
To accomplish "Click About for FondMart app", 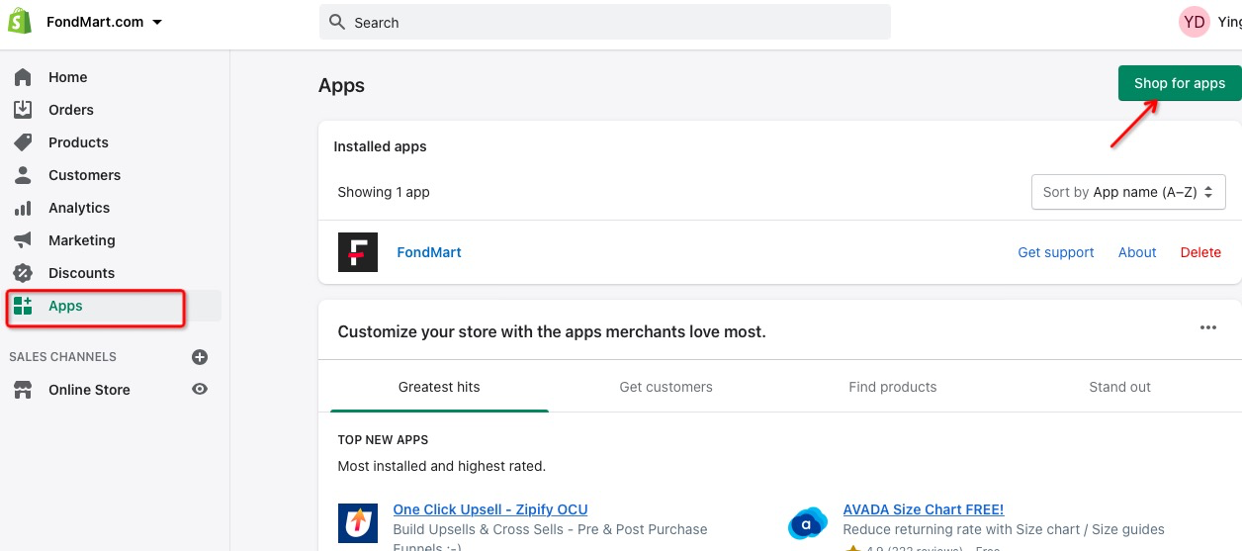I will [1137, 252].
